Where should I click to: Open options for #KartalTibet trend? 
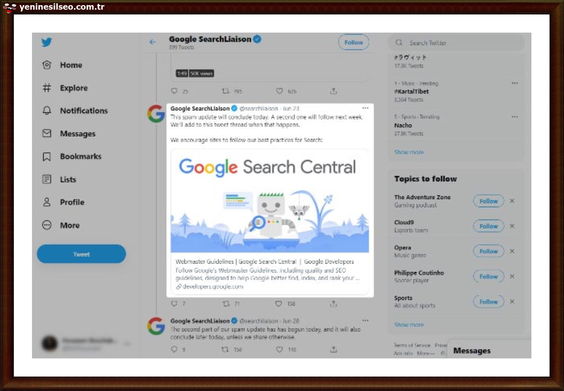pos(515,83)
